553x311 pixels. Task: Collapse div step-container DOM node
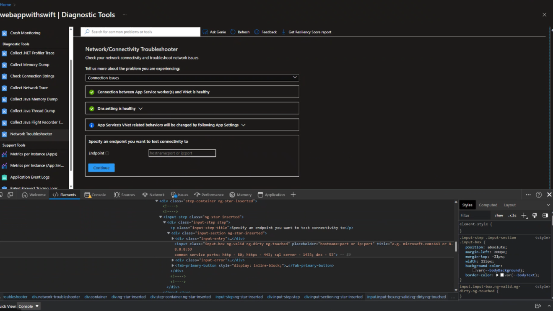[157, 201]
